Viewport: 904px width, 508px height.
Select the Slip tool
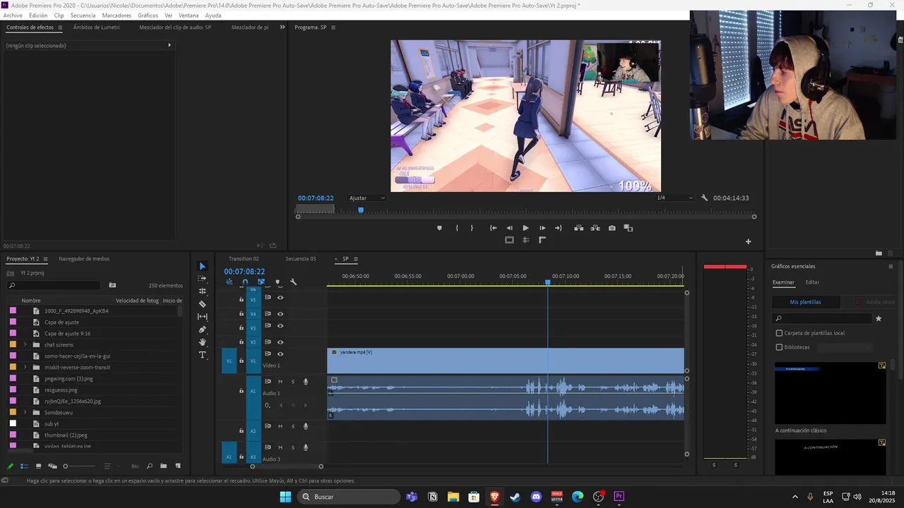point(203,317)
